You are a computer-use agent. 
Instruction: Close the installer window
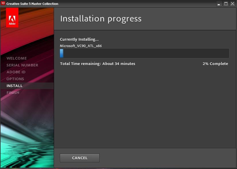(x=232, y=4)
